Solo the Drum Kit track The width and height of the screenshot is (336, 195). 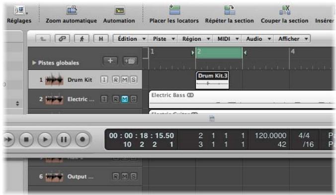coord(133,80)
